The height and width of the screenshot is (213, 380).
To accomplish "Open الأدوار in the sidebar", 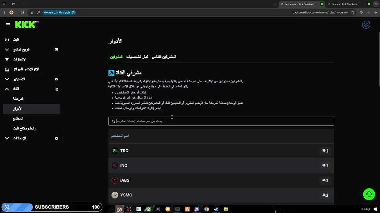I will coord(32,109).
